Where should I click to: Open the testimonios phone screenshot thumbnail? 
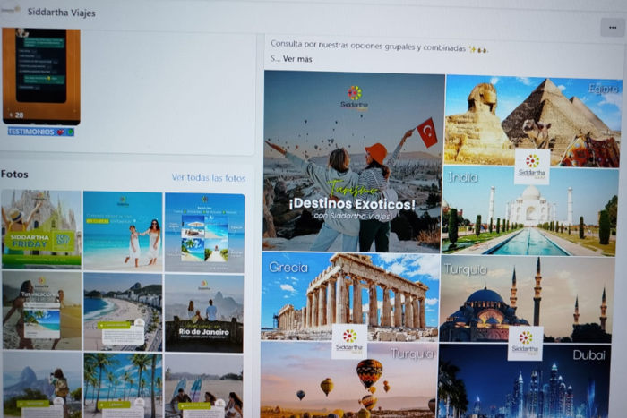coord(41,76)
